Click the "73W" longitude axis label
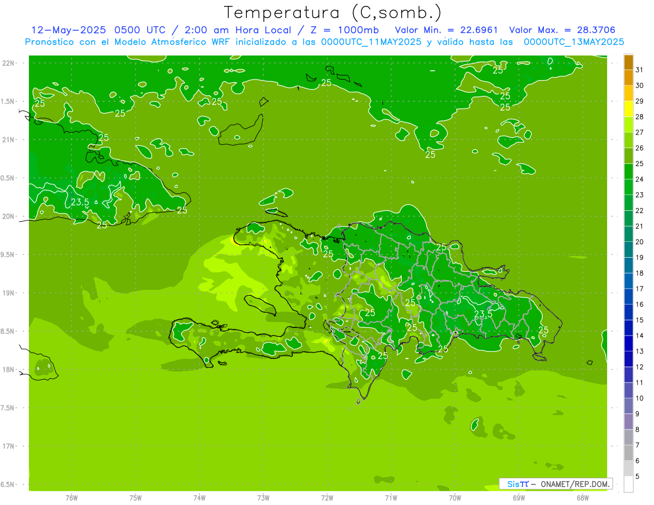 [x=263, y=498]
